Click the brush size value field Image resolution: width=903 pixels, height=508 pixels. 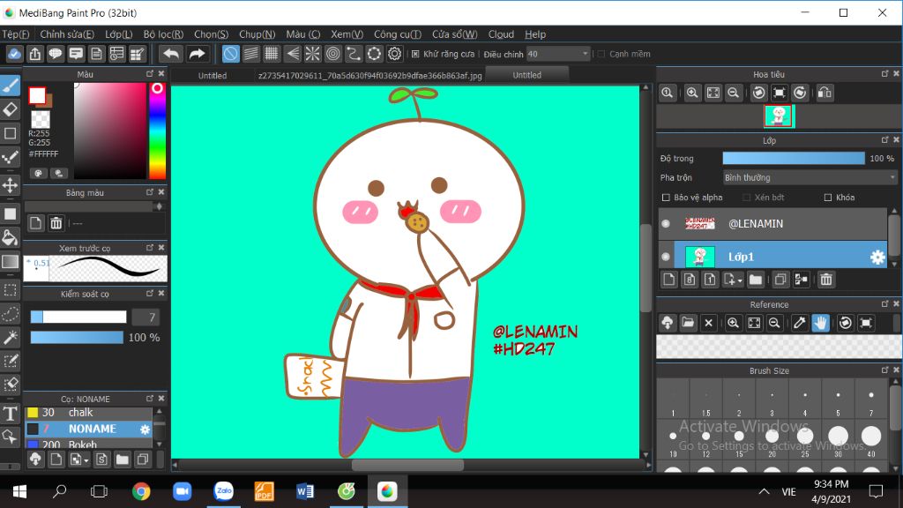(146, 317)
